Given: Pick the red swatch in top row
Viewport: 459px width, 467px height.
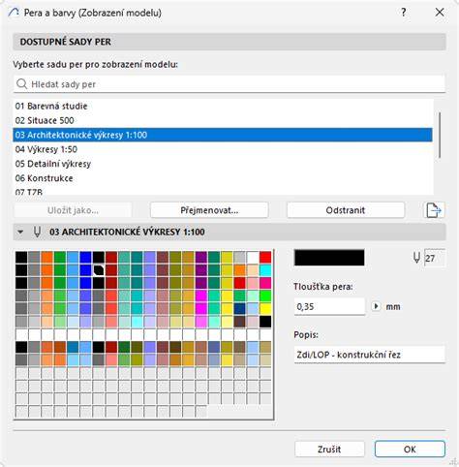Looking at the screenshot, I should (x=265, y=258).
